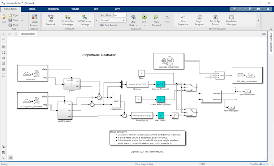Open the Help question mark dropdown
This screenshot has height=166, width=274.
pos(259,9)
